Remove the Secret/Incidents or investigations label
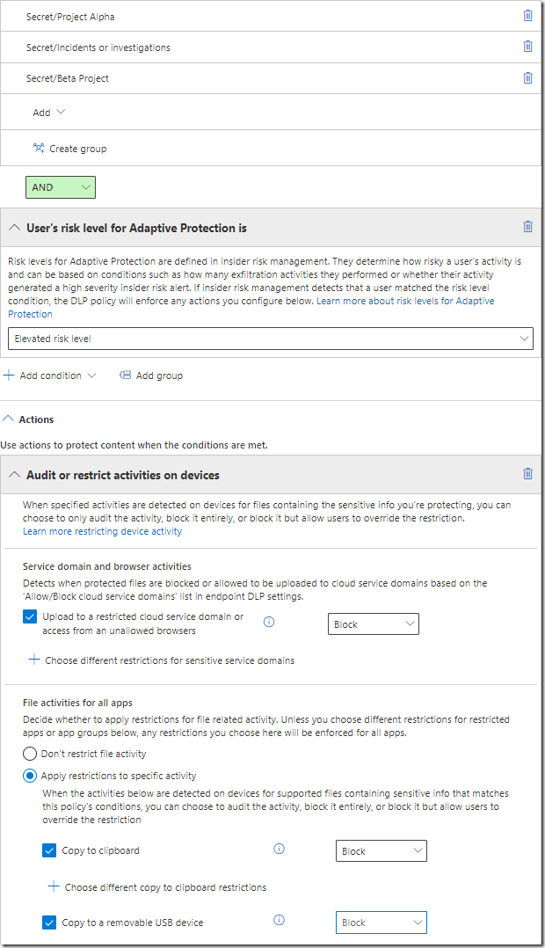Image resolution: width=545 pixels, height=948 pixels. pyautogui.click(x=527, y=47)
